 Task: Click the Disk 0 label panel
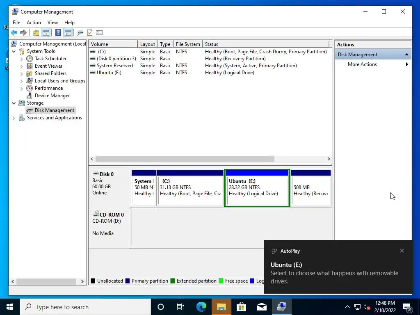110,187
